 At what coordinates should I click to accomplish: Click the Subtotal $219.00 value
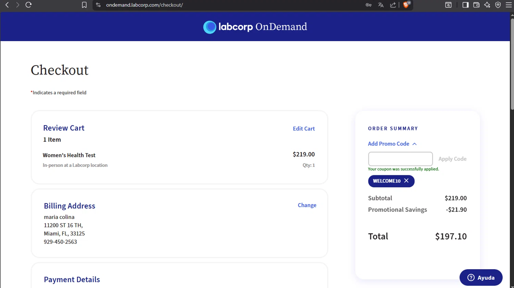coord(456,198)
